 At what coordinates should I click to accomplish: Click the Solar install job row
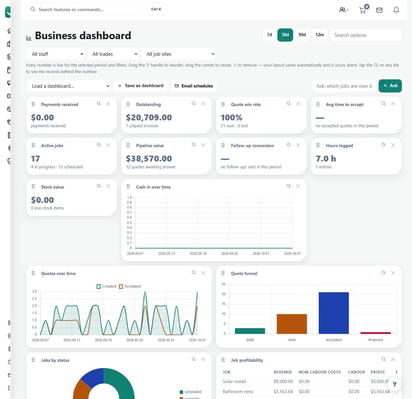(x=310, y=381)
